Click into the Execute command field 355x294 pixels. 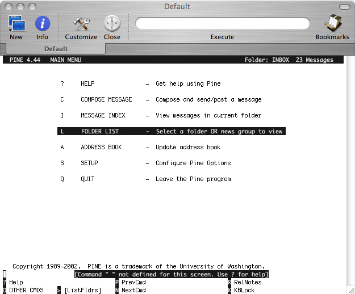click(x=222, y=23)
